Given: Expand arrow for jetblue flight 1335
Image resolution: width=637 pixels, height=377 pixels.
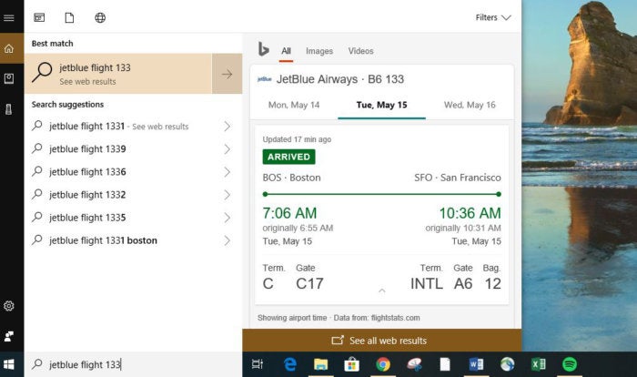Looking at the screenshot, I should tap(227, 217).
